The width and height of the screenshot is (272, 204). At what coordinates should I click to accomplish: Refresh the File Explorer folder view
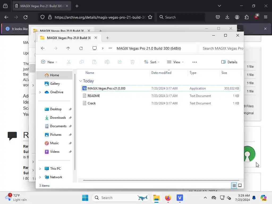click(x=81, y=48)
